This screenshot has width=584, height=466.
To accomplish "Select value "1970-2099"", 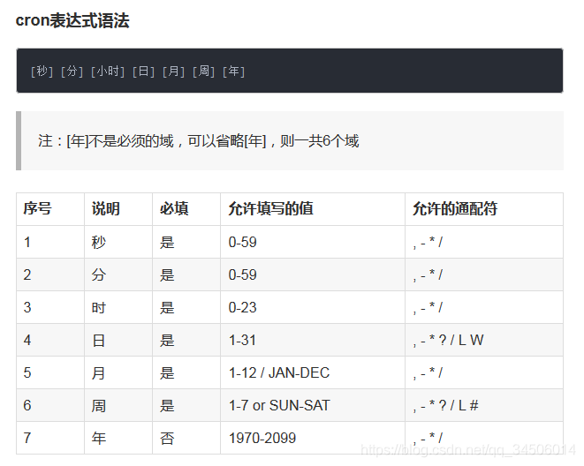I will (262, 438).
